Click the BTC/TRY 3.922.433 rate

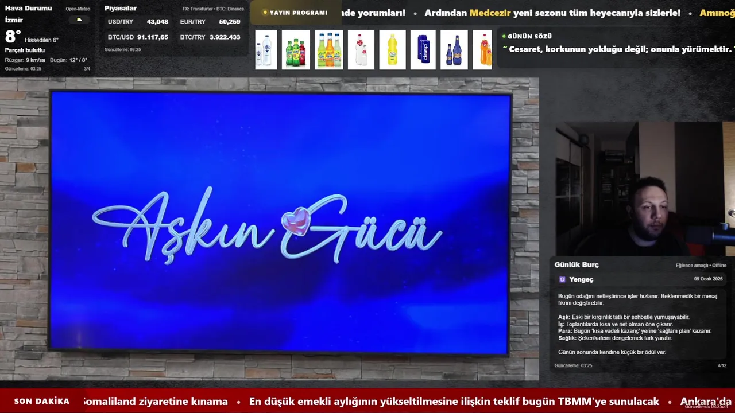[210, 37]
